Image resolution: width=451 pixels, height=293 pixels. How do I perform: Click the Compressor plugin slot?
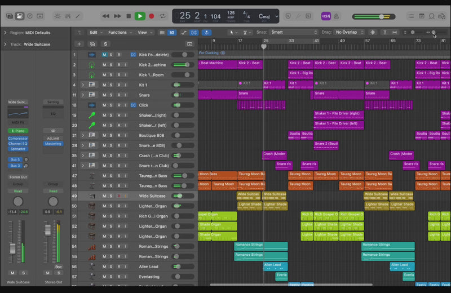[x=18, y=138]
